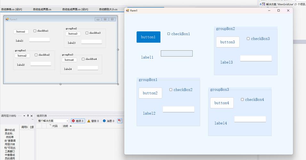Screen dimensions: 306x160
Task: Focus the text box beside label1
Action: click(176, 53)
